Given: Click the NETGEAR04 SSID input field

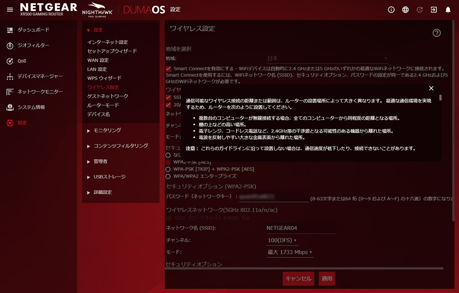Looking at the screenshot, I should pyautogui.click(x=301, y=228).
